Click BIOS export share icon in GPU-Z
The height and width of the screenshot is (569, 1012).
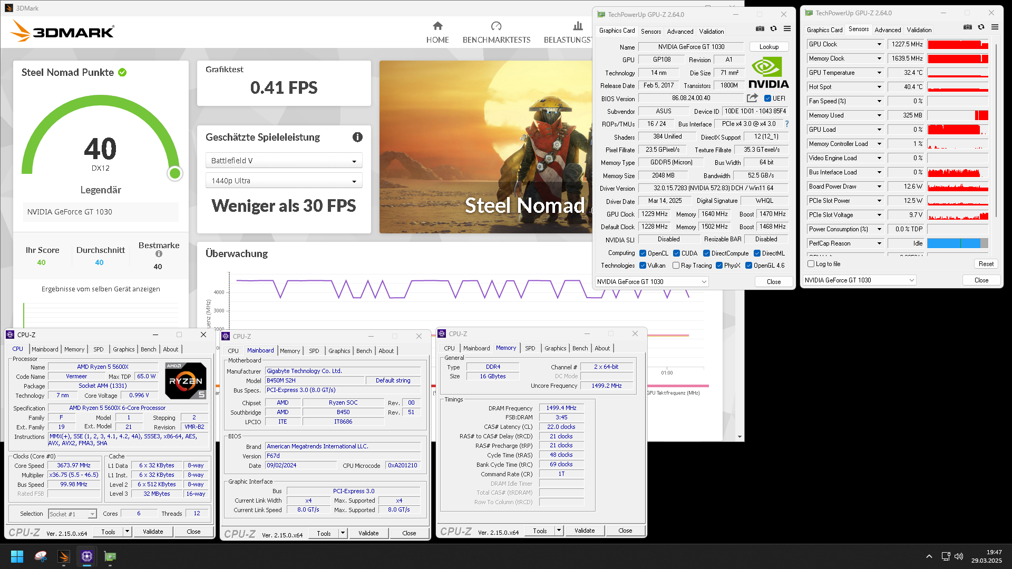pos(752,98)
